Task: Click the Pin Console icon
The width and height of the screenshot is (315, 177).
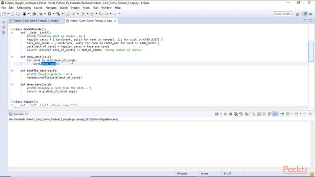Action: point(282,114)
